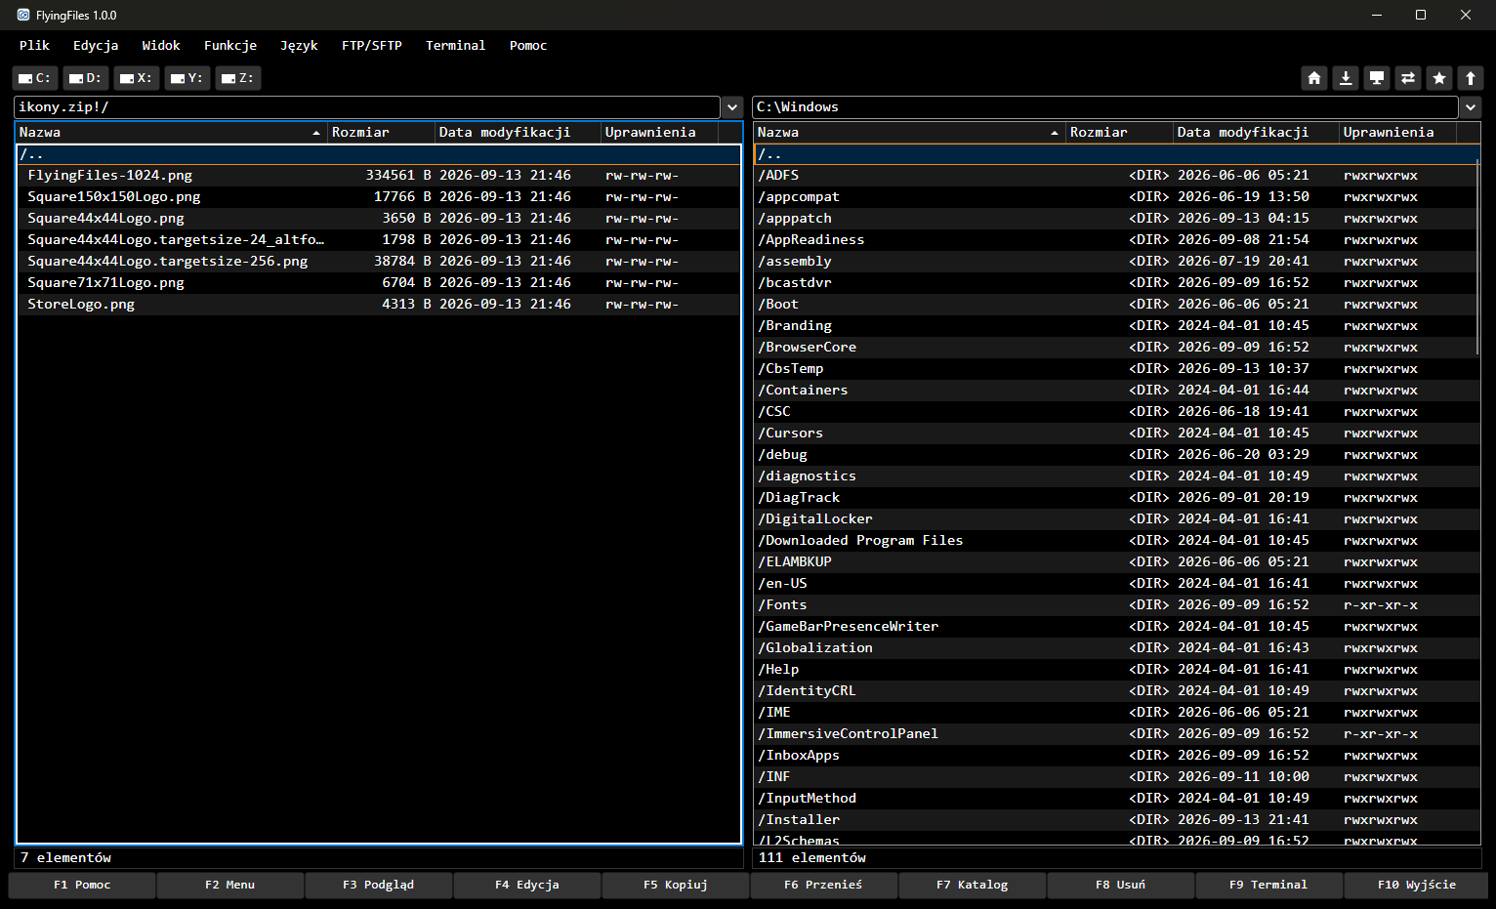Select Square71x71Logo.png file
This screenshot has height=909, width=1496.
[379, 283]
